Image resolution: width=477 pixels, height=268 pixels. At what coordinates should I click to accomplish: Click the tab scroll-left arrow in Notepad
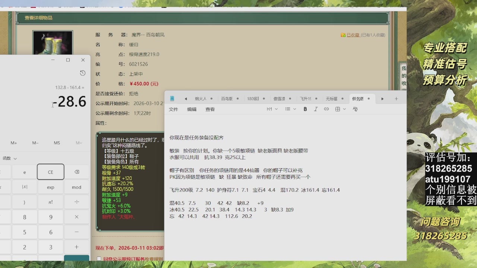pos(186,98)
